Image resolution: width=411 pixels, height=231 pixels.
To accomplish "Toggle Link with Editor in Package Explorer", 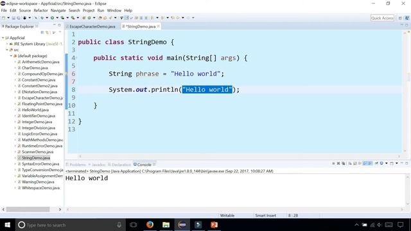I will click(47, 33).
